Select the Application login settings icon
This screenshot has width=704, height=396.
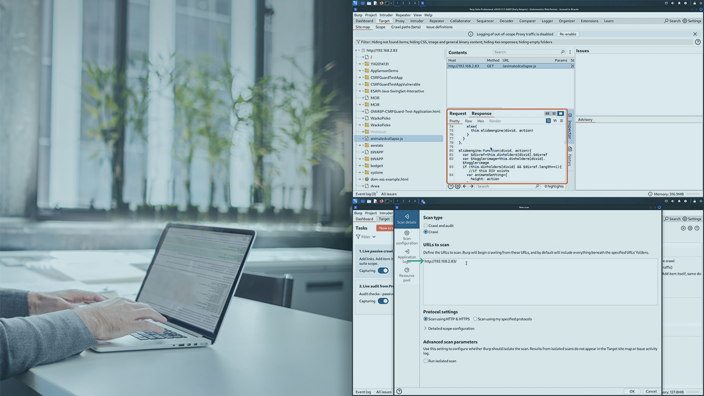tap(406, 251)
